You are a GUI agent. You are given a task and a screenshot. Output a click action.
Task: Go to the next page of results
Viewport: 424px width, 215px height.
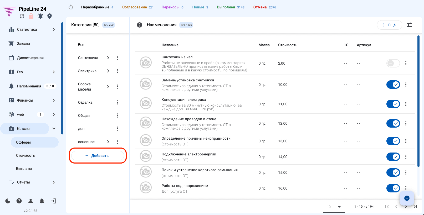pyautogui.click(x=406, y=207)
